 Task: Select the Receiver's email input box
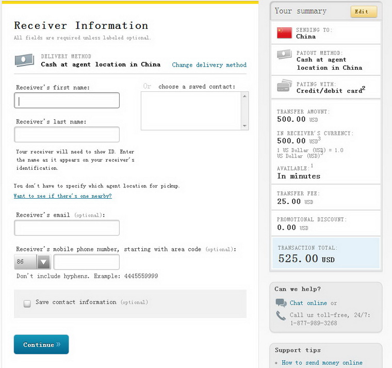[x=67, y=228]
